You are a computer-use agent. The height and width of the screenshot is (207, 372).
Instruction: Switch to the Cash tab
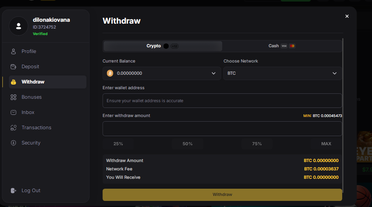[282, 46]
